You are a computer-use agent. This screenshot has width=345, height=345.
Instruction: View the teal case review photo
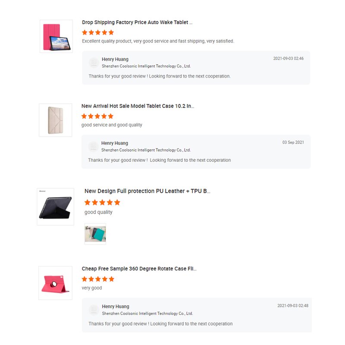(95, 233)
